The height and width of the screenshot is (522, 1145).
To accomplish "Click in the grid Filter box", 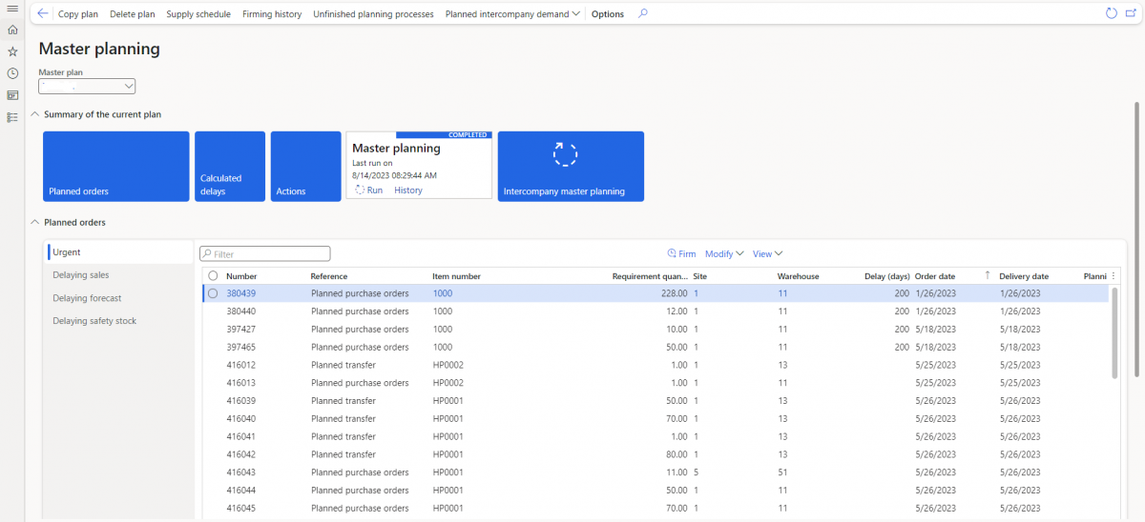I will (x=265, y=254).
